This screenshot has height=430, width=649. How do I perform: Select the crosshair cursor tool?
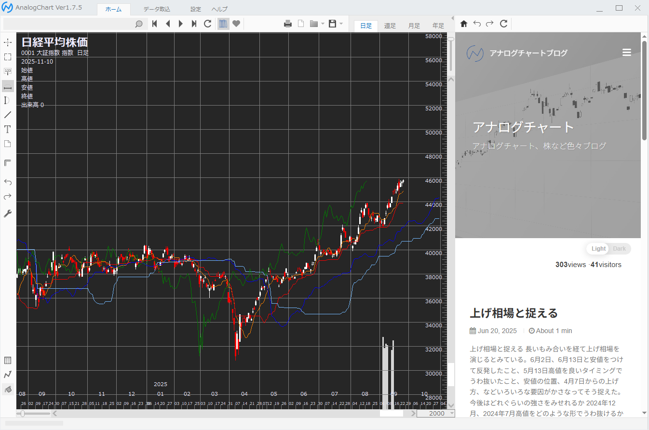pyautogui.click(x=8, y=42)
